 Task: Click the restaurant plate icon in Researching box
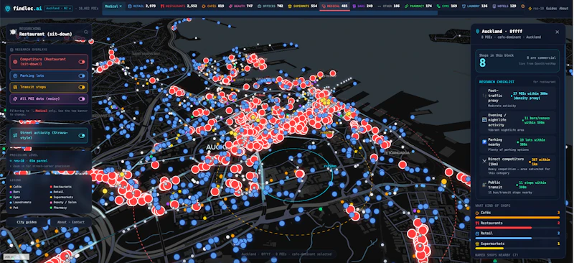[13, 32]
